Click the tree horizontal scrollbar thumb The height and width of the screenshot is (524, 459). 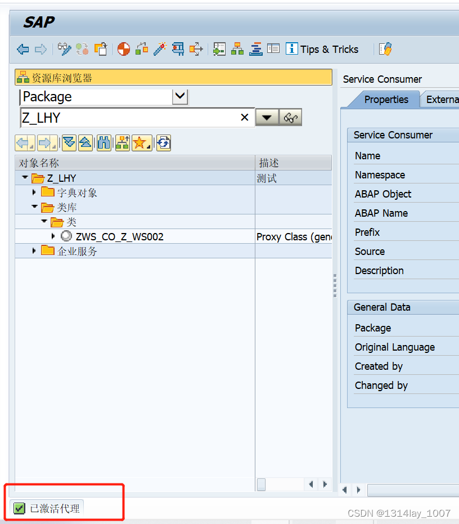point(261,484)
